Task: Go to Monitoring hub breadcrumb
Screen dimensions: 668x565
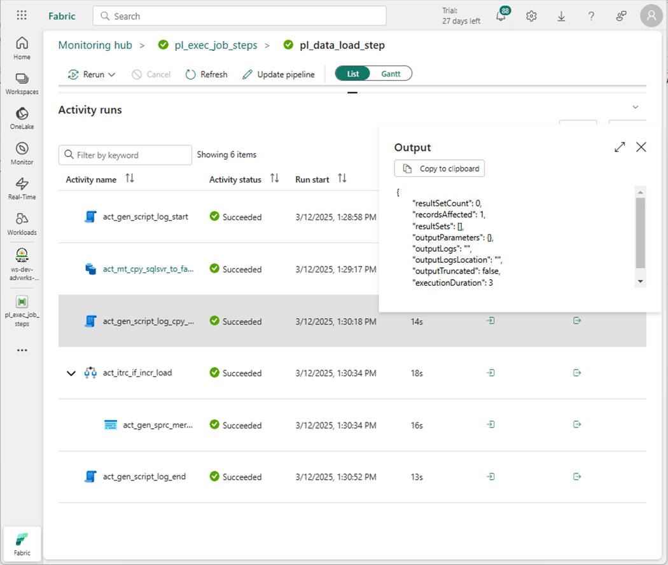Action: pos(95,45)
